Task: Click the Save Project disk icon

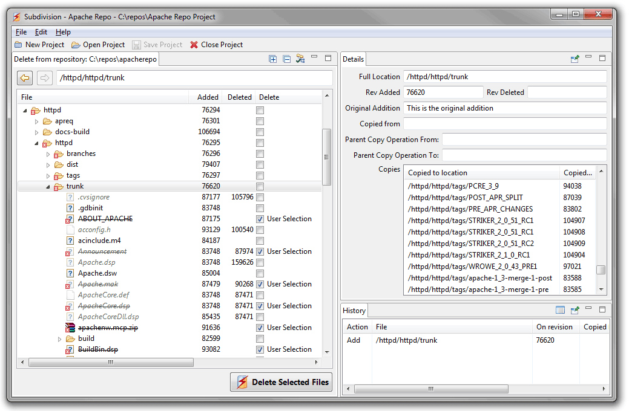Action: 136,45
